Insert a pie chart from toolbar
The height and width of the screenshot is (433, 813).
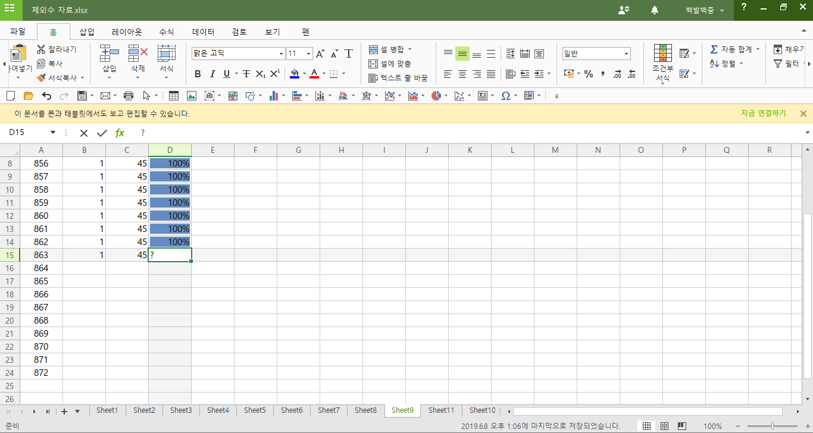[436, 96]
